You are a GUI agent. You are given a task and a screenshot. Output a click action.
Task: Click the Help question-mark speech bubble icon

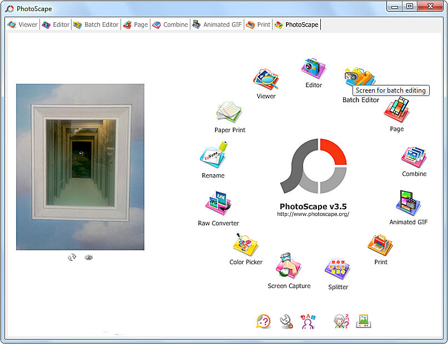[x=264, y=321]
